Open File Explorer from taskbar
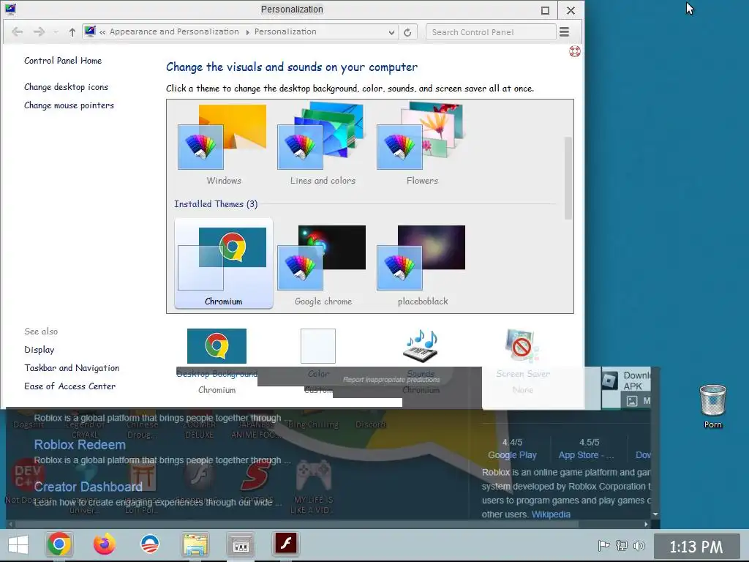This screenshot has height=562, width=749. [x=195, y=544]
